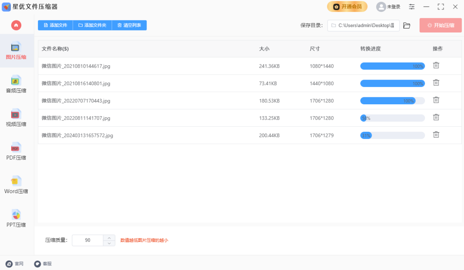The height and width of the screenshot is (270, 464).
Task: Click the 未登录 account area to log in
Action: [x=388, y=7]
